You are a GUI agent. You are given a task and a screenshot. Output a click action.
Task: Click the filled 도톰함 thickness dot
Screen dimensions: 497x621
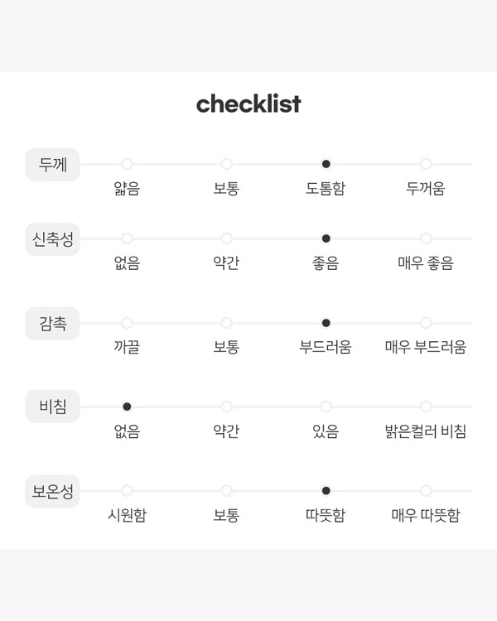pos(326,164)
